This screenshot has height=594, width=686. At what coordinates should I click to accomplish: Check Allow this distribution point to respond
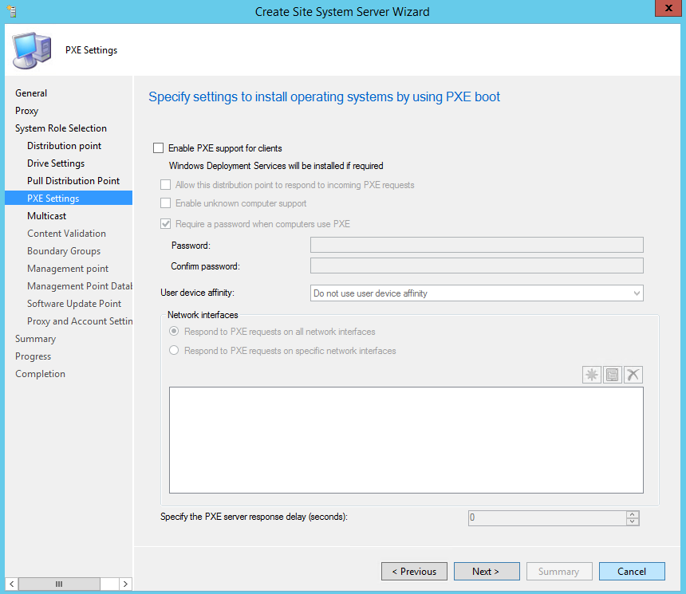click(165, 185)
